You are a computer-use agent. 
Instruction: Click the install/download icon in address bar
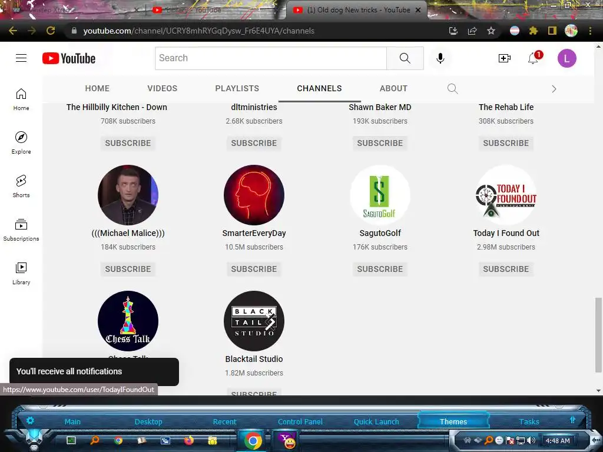453,31
